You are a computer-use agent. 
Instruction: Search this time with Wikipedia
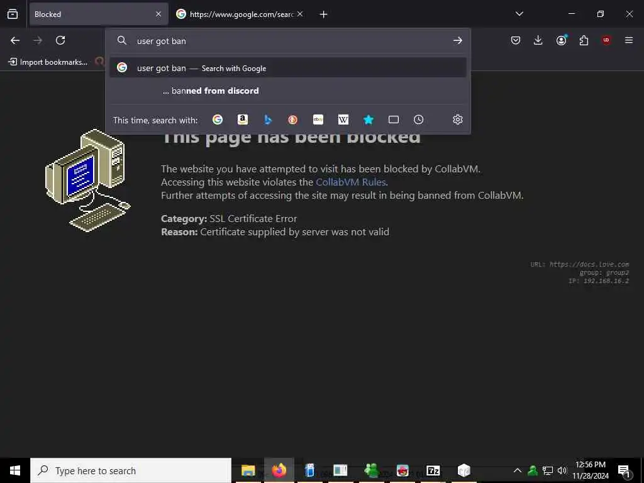[x=343, y=119]
